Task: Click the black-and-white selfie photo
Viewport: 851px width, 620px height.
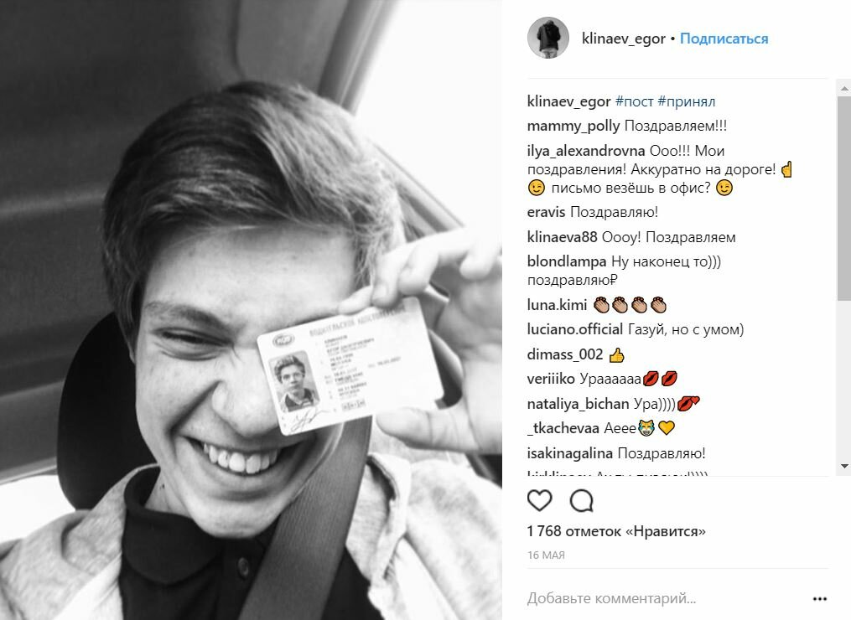Action: click(251, 310)
